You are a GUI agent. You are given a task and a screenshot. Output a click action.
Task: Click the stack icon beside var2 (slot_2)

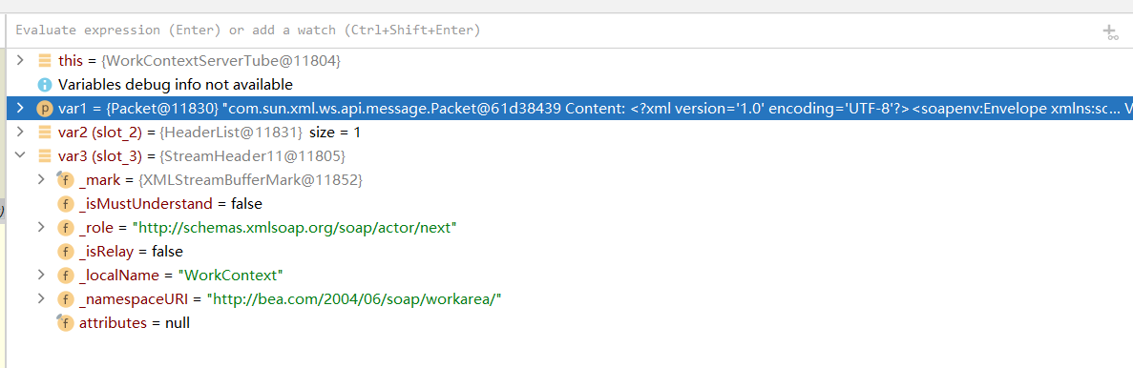(45, 133)
